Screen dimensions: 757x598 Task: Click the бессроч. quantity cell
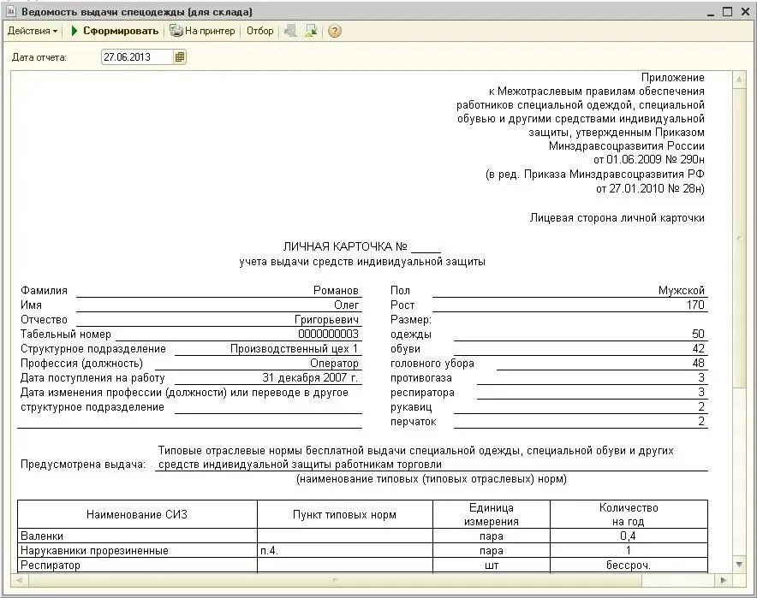click(x=629, y=565)
